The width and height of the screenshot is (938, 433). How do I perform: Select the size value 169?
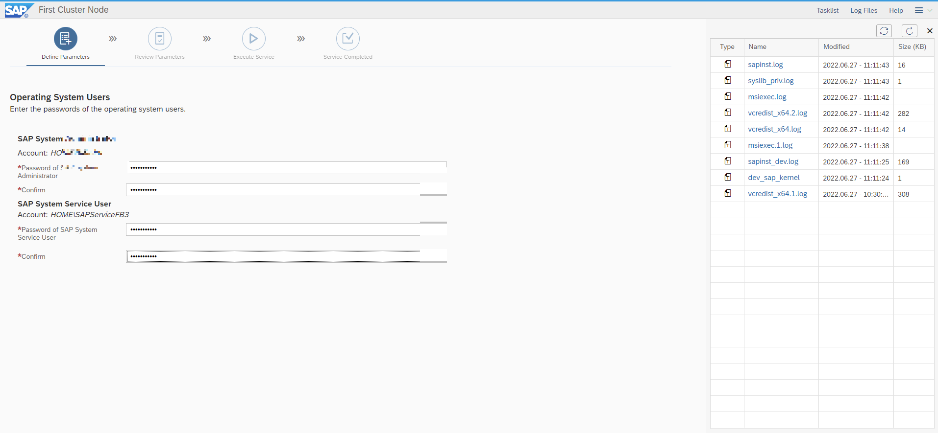pos(903,162)
